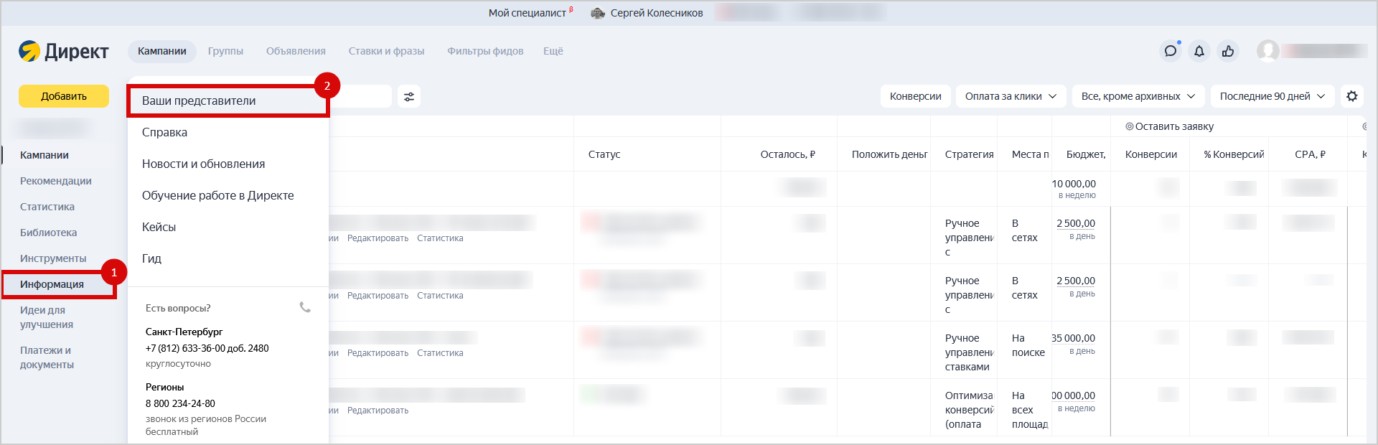Click the 10 000,00 weekly budget value
Viewport: 1378px width, 445px height.
(1074, 184)
